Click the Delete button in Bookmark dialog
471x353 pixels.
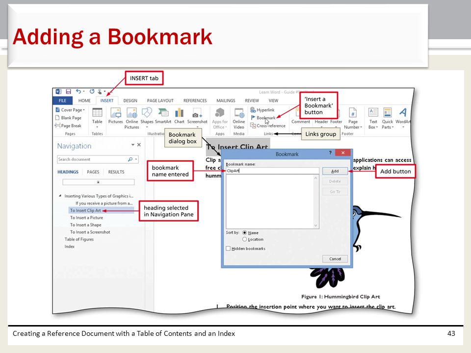[x=335, y=181]
